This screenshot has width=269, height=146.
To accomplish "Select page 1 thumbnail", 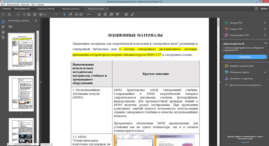I will 21,51.
